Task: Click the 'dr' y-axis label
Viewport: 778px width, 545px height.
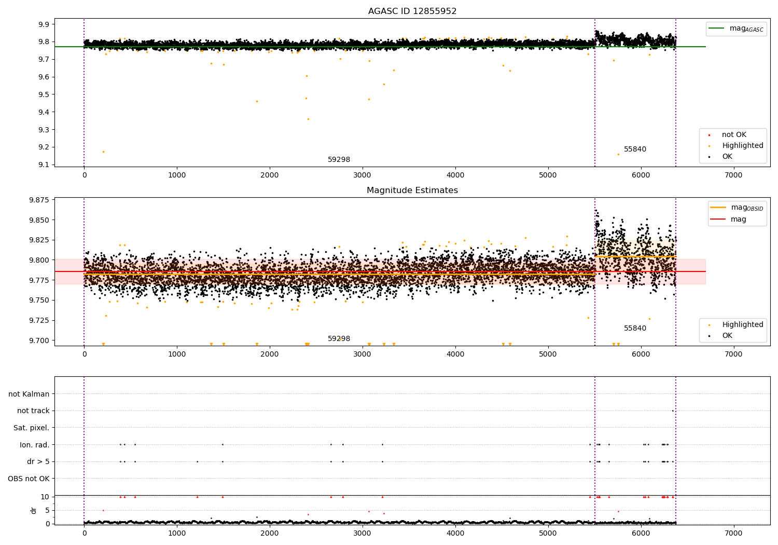Action: click(x=34, y=510)
